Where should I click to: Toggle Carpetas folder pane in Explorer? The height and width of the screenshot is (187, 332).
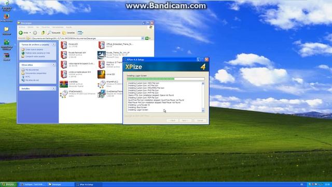(x=68, y=33)
